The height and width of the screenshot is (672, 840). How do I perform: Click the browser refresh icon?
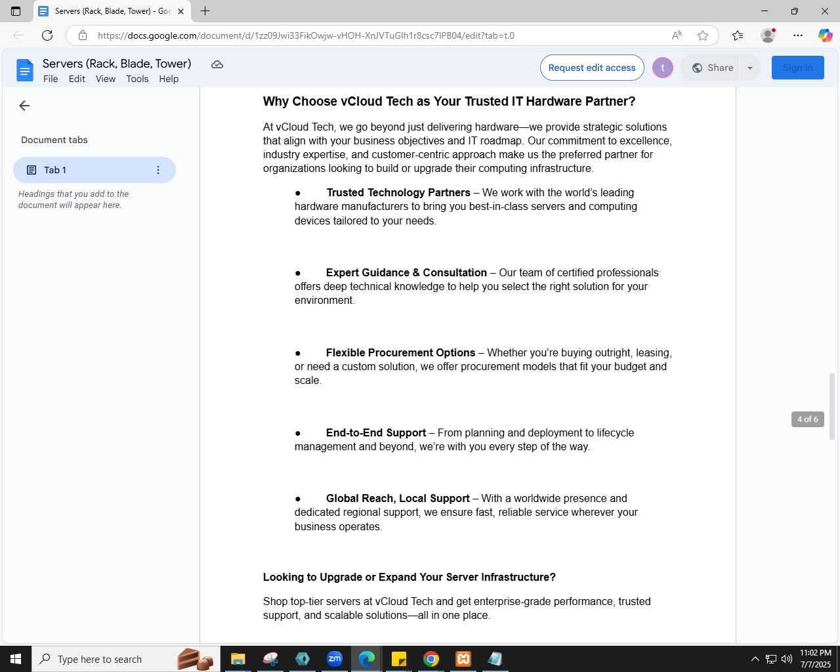[x=47, y=35]
